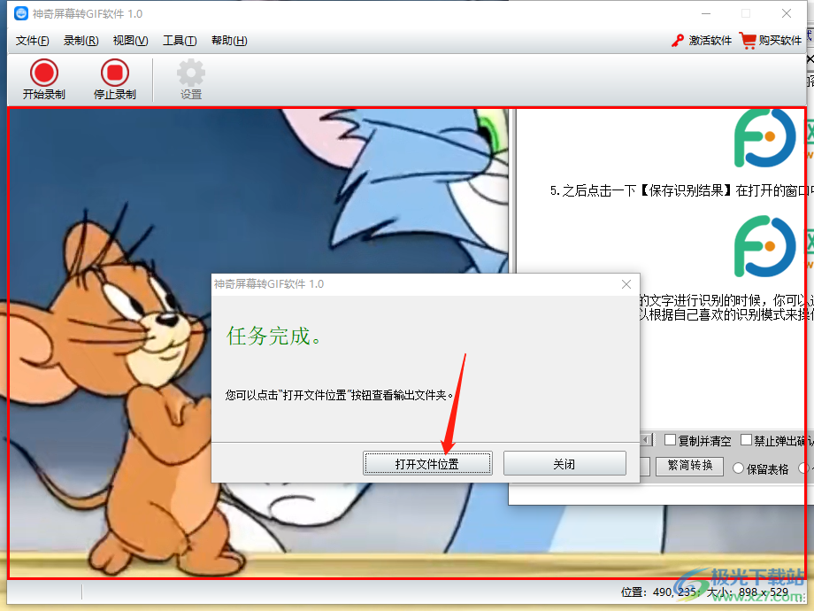This screenshot has width=814, height=611.
Task: Click the status bar text 位置: 490, 235
Action: point(658,592)
